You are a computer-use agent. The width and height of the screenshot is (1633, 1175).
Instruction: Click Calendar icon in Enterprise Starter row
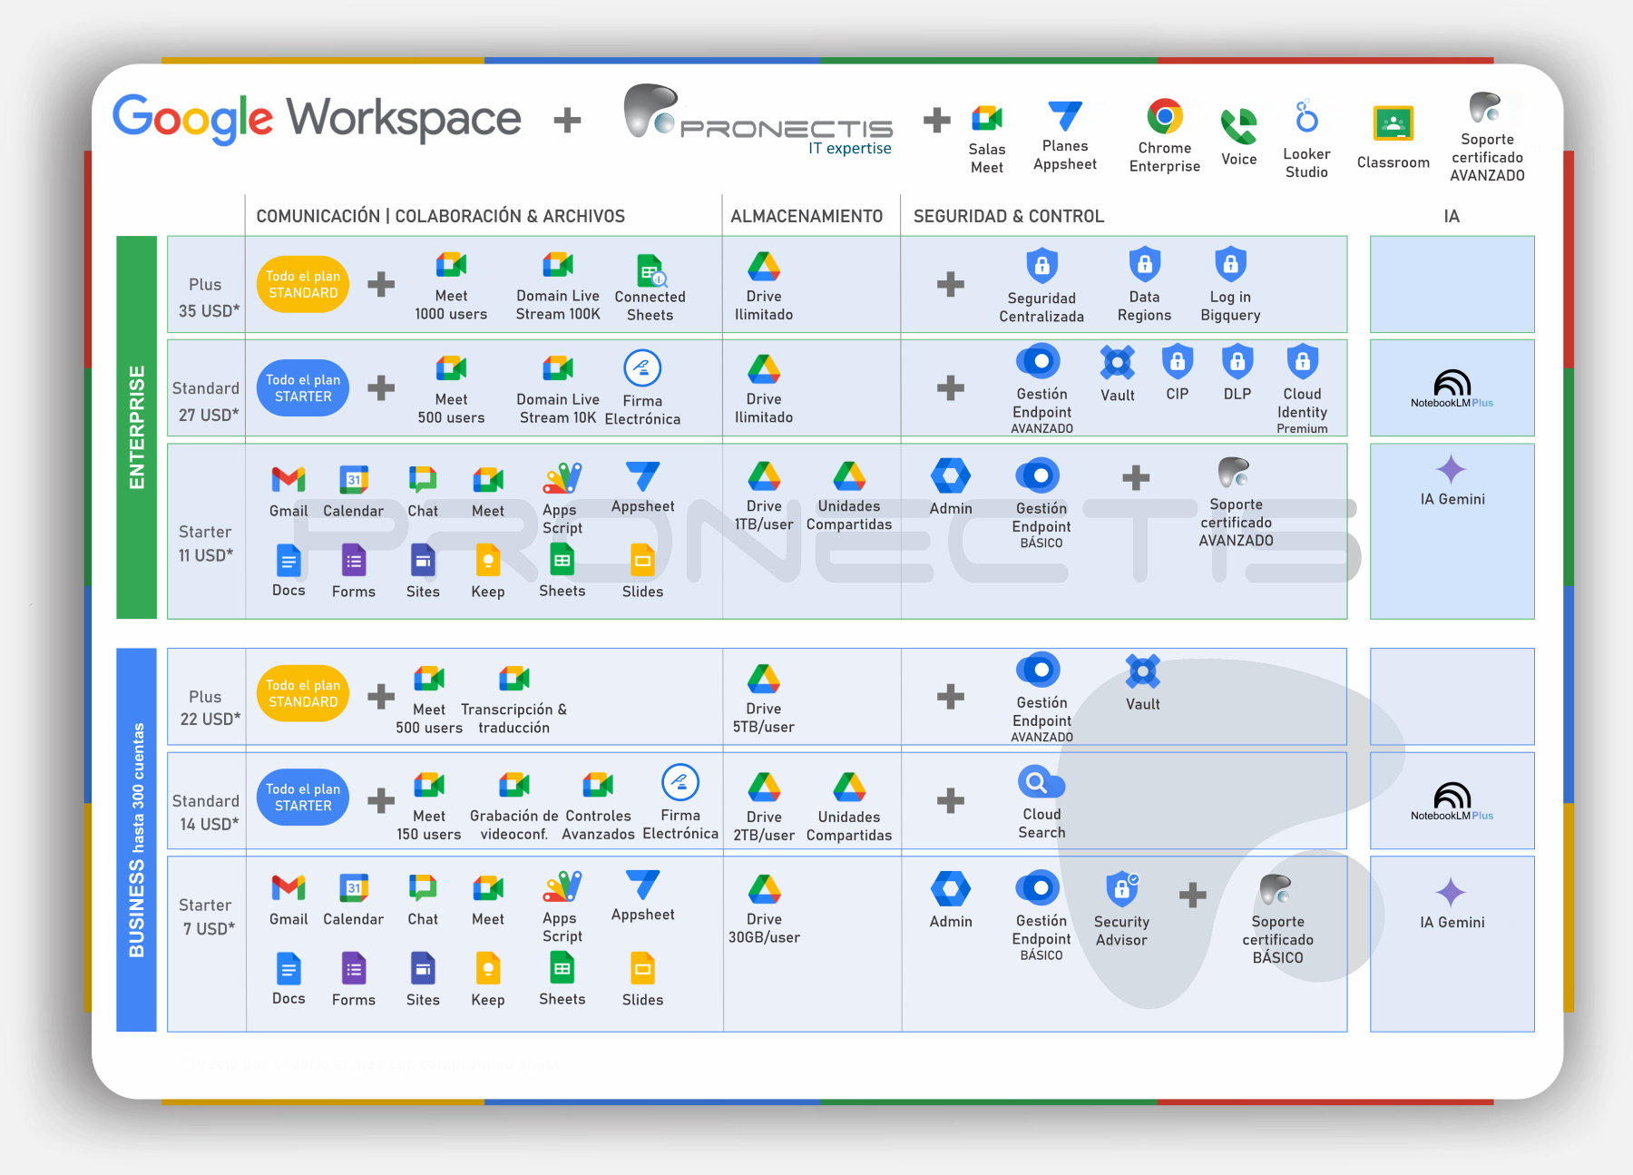point(354,478)
